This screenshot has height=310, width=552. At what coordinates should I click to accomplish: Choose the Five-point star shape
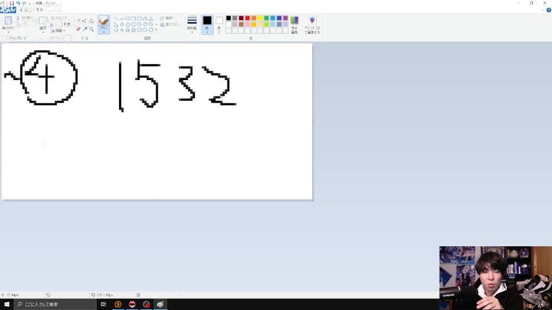point(127,30)
